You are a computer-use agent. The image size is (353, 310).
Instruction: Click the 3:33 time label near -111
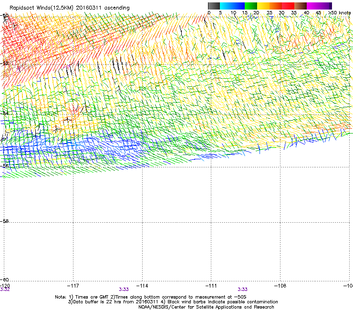coord(242,289)
